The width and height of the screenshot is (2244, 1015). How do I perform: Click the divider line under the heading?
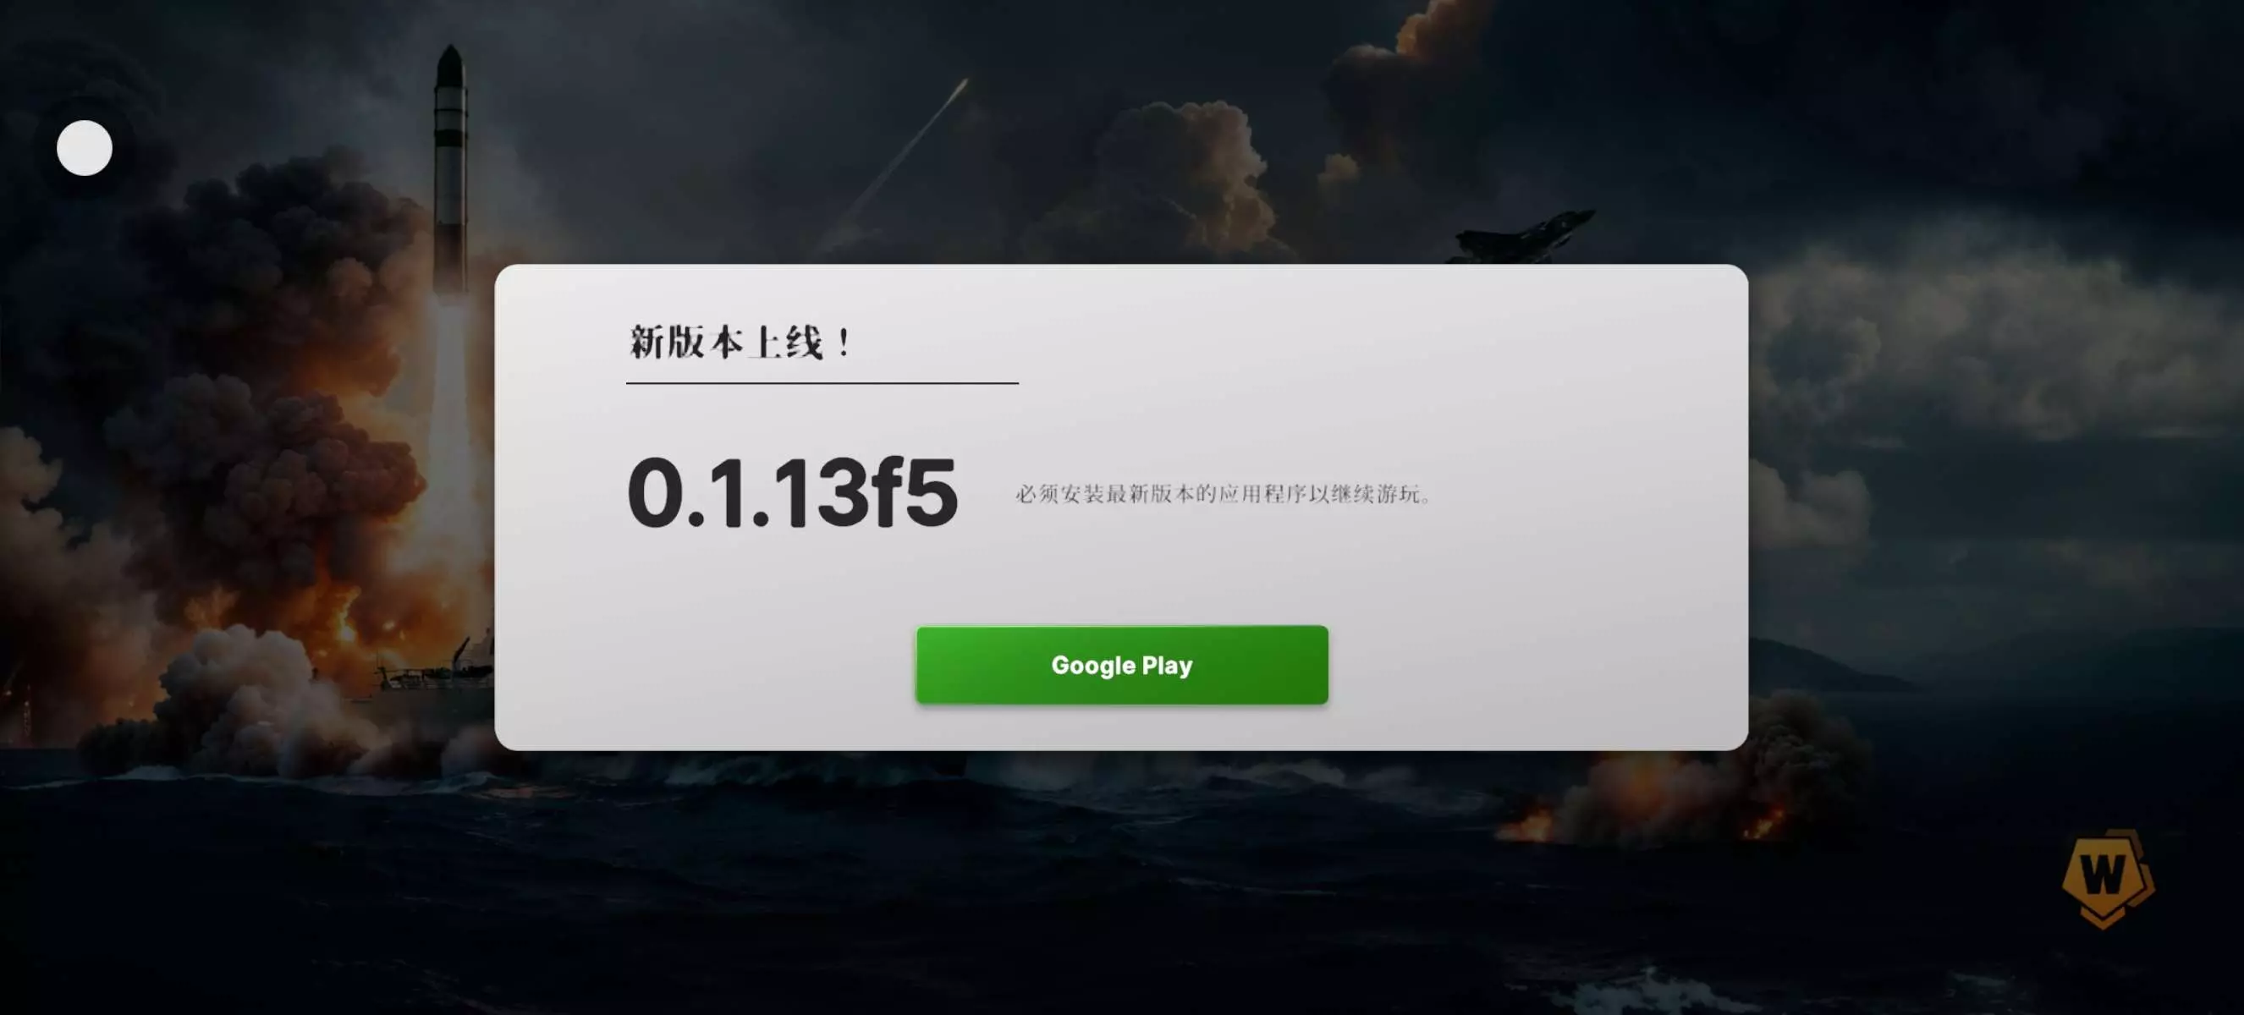822,382
